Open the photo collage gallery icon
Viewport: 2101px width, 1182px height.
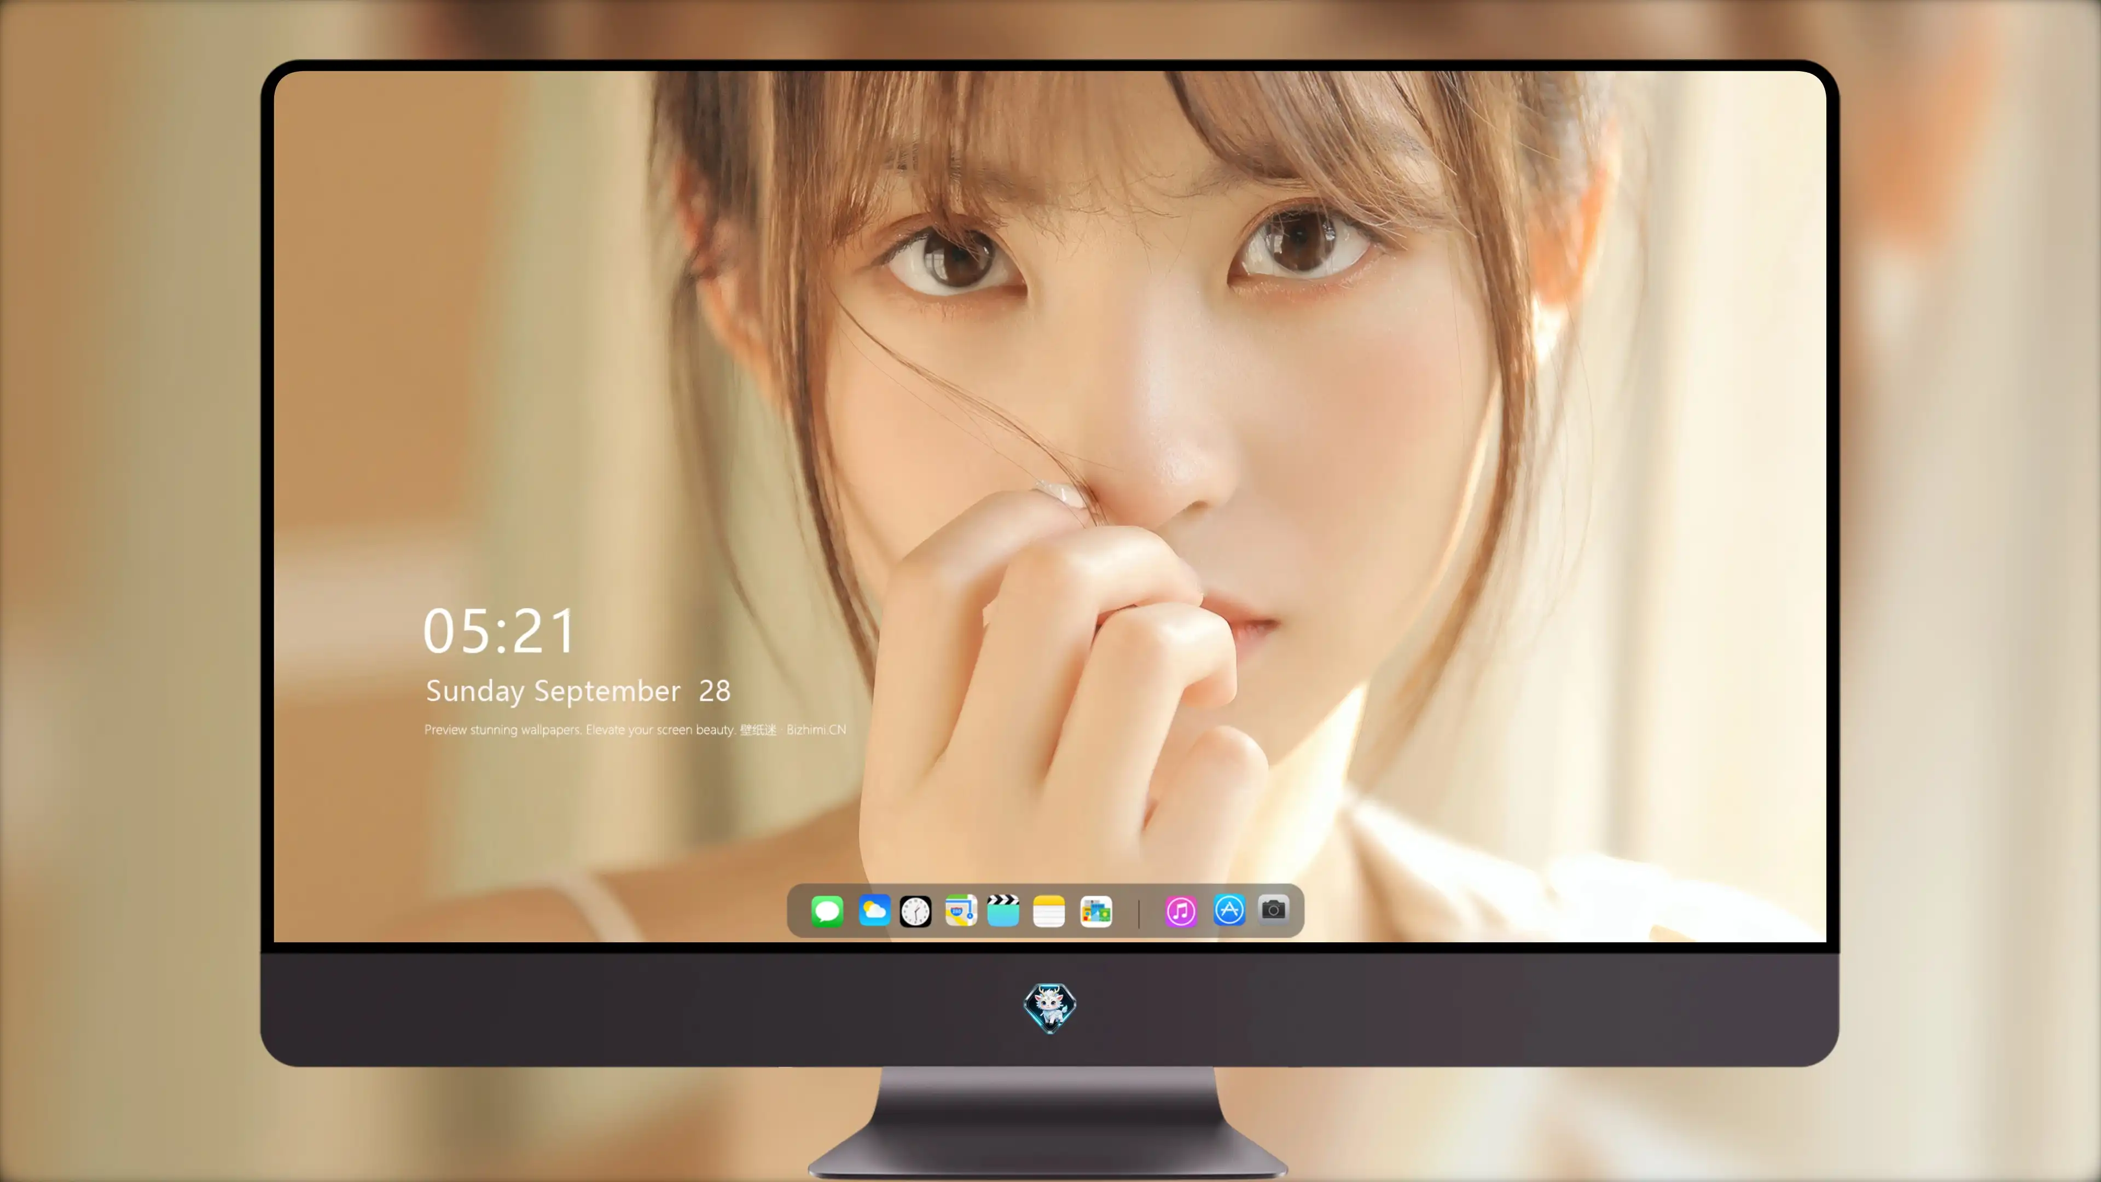point(1095,911)
